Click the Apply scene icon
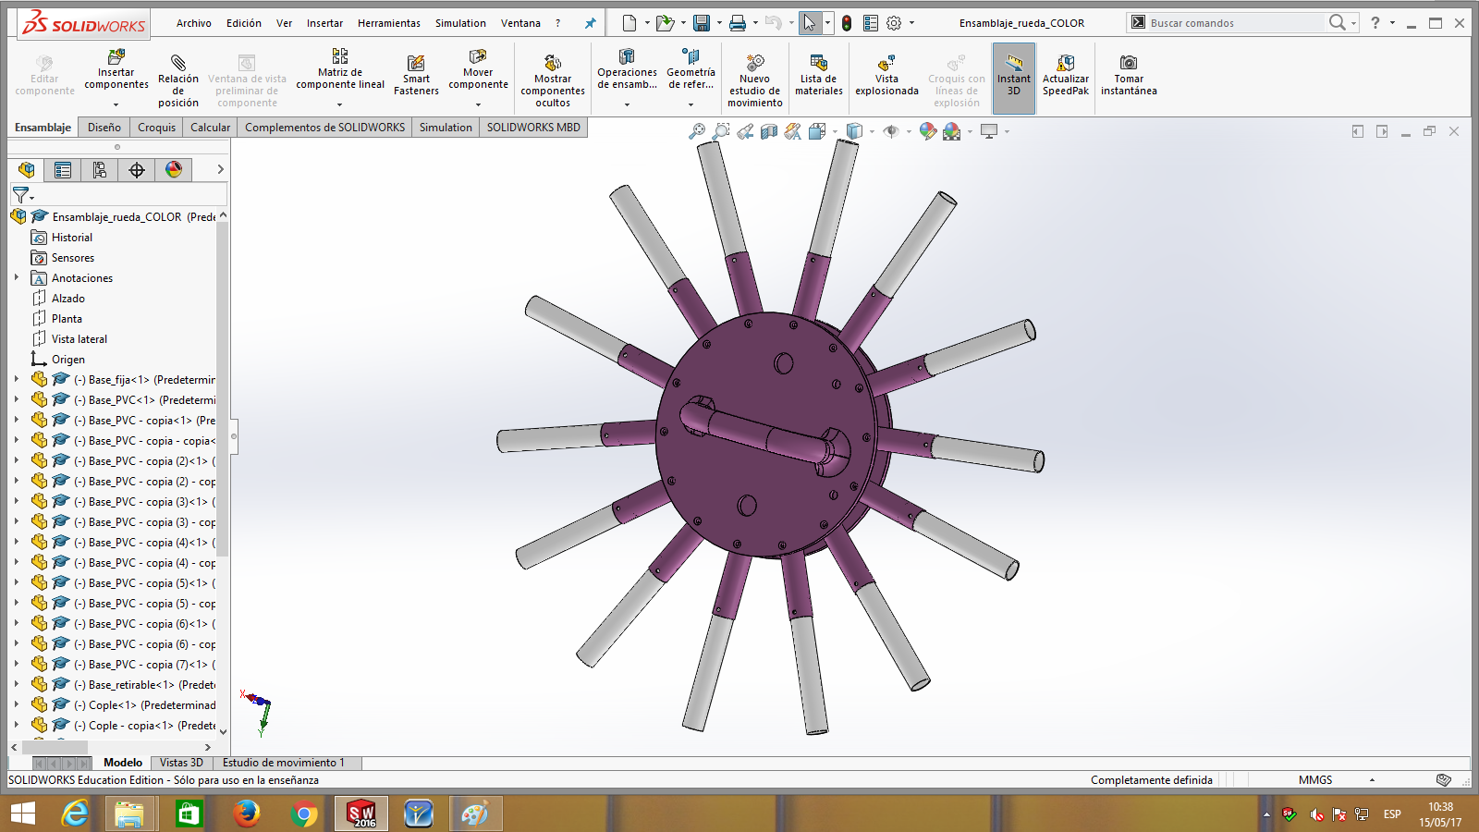Image resolution: width=1479 pixels, height=832 pixels. [952, 132]
